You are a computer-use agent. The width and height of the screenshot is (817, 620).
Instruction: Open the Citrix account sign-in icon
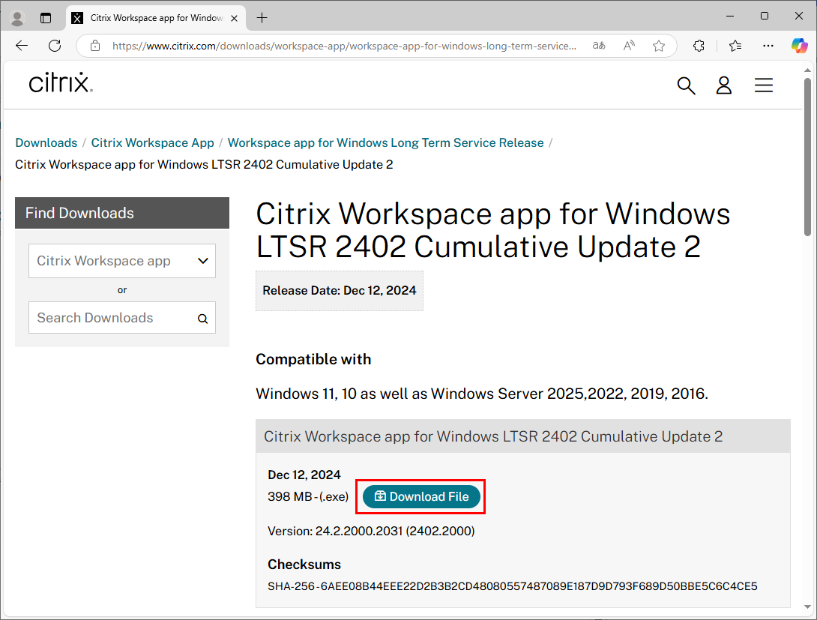[723, 85]
